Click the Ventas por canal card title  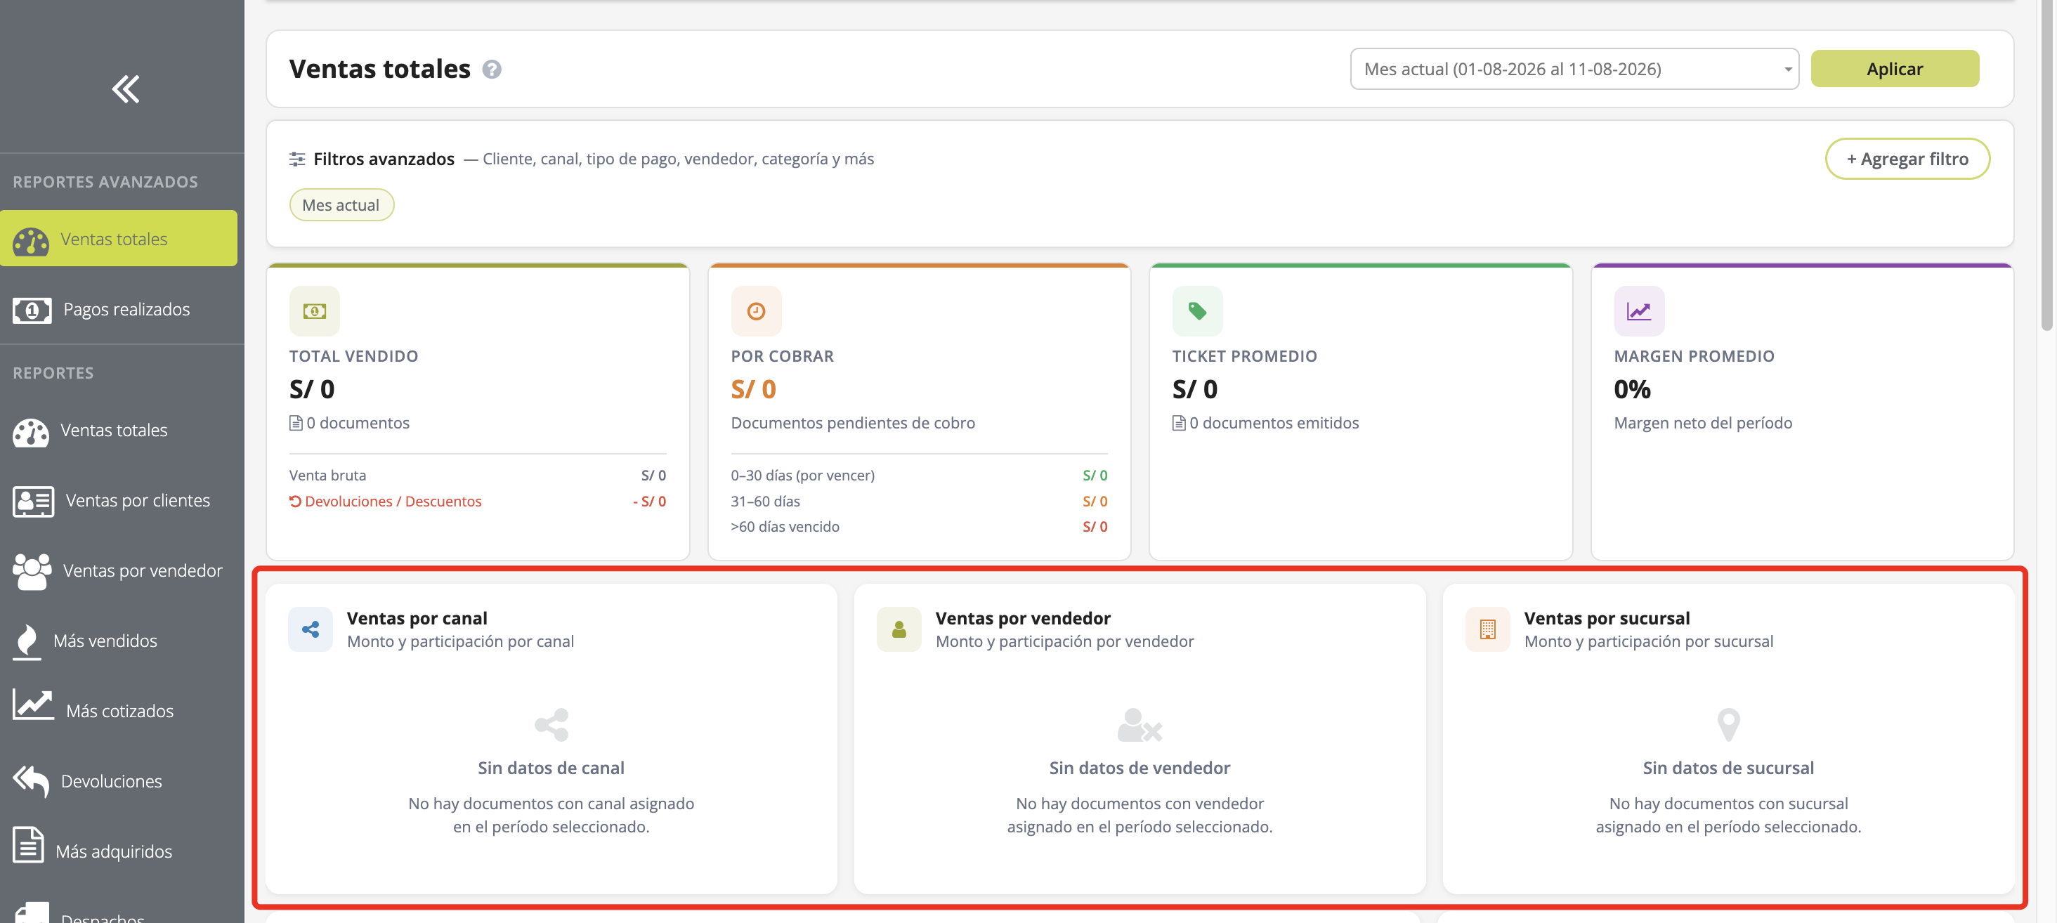[417, 618]
